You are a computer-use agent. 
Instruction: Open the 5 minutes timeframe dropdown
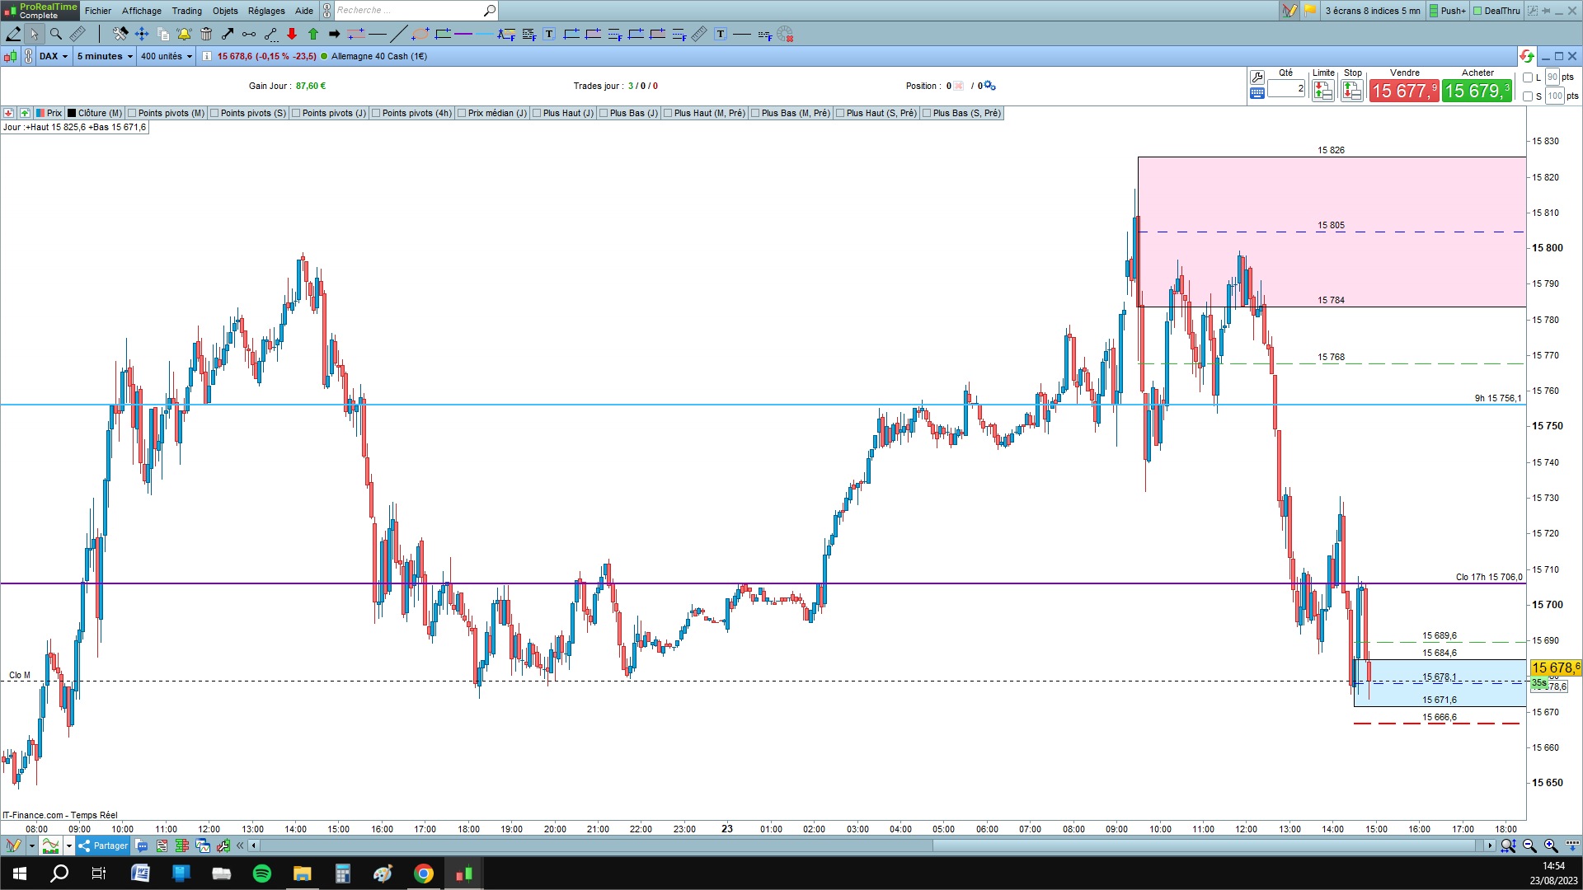(105, 56)
